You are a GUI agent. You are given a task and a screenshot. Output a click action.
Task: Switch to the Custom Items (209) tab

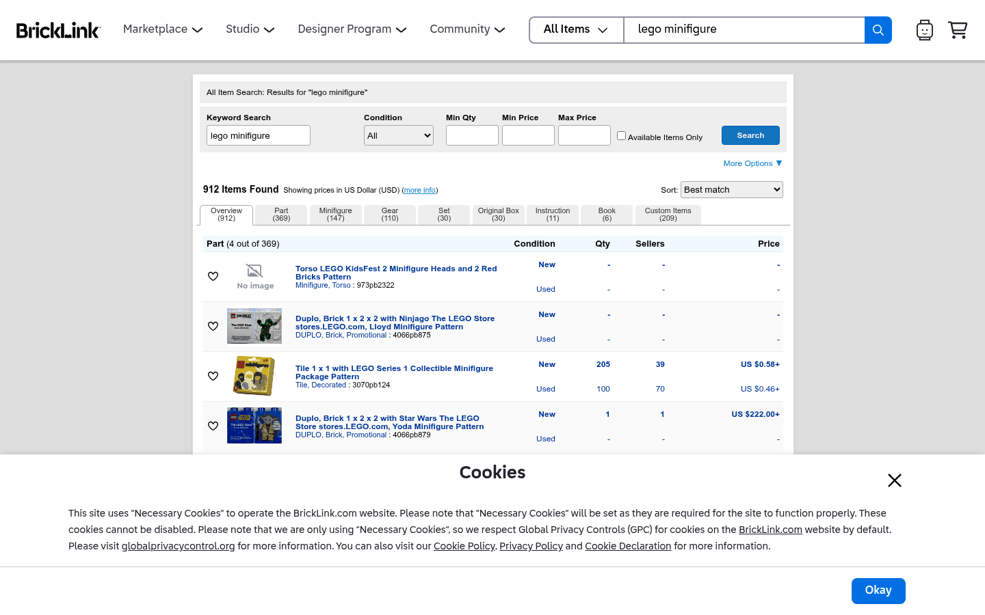click(x=668, y=215)
